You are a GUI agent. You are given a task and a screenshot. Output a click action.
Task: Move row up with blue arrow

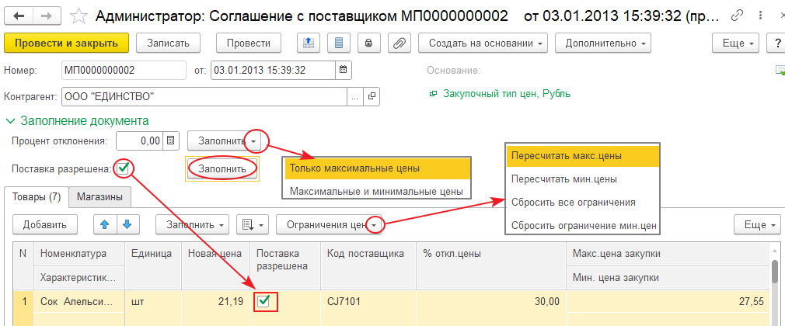tap(104, 224)
